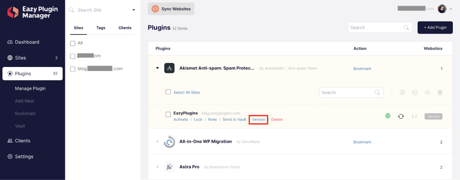
Task: Click the Settings gear icon
Action: click(10, 157)
